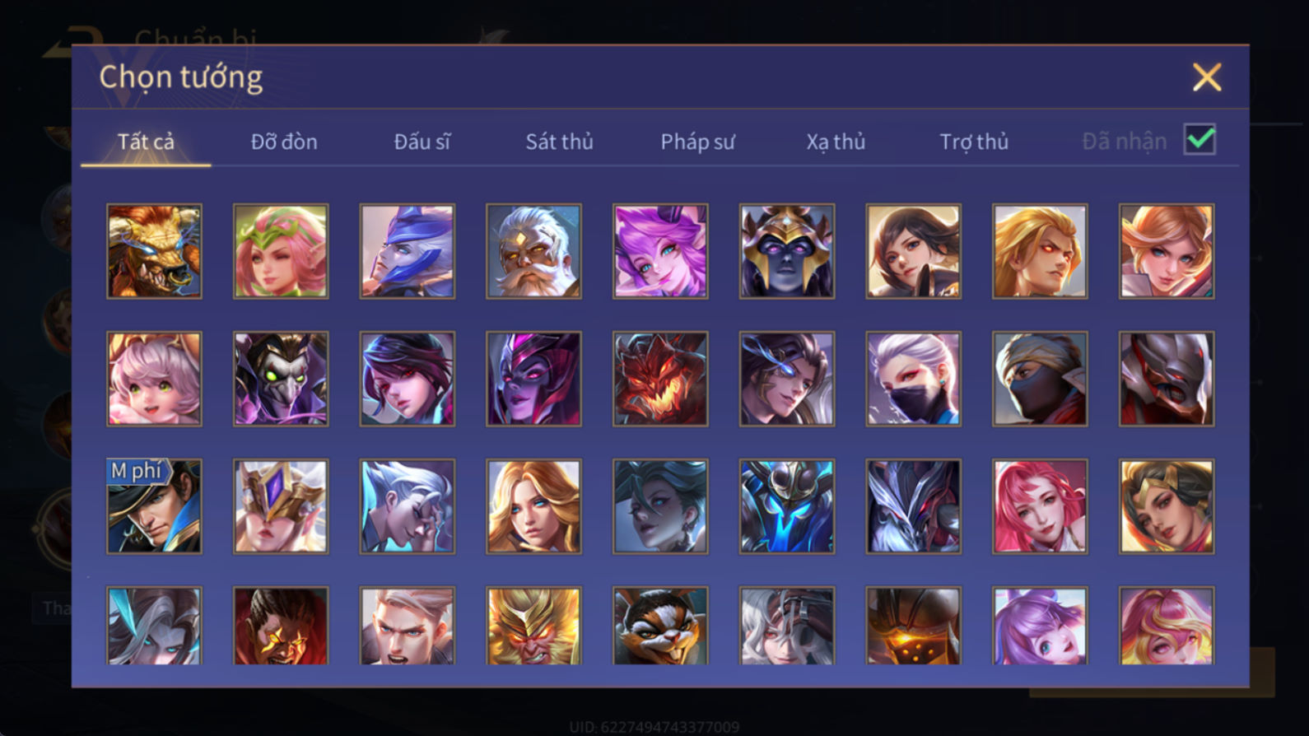Toggle the Đã nhận checkbox
The height and width of the screenshot is (736, 1309).
tap(1200, 139)
